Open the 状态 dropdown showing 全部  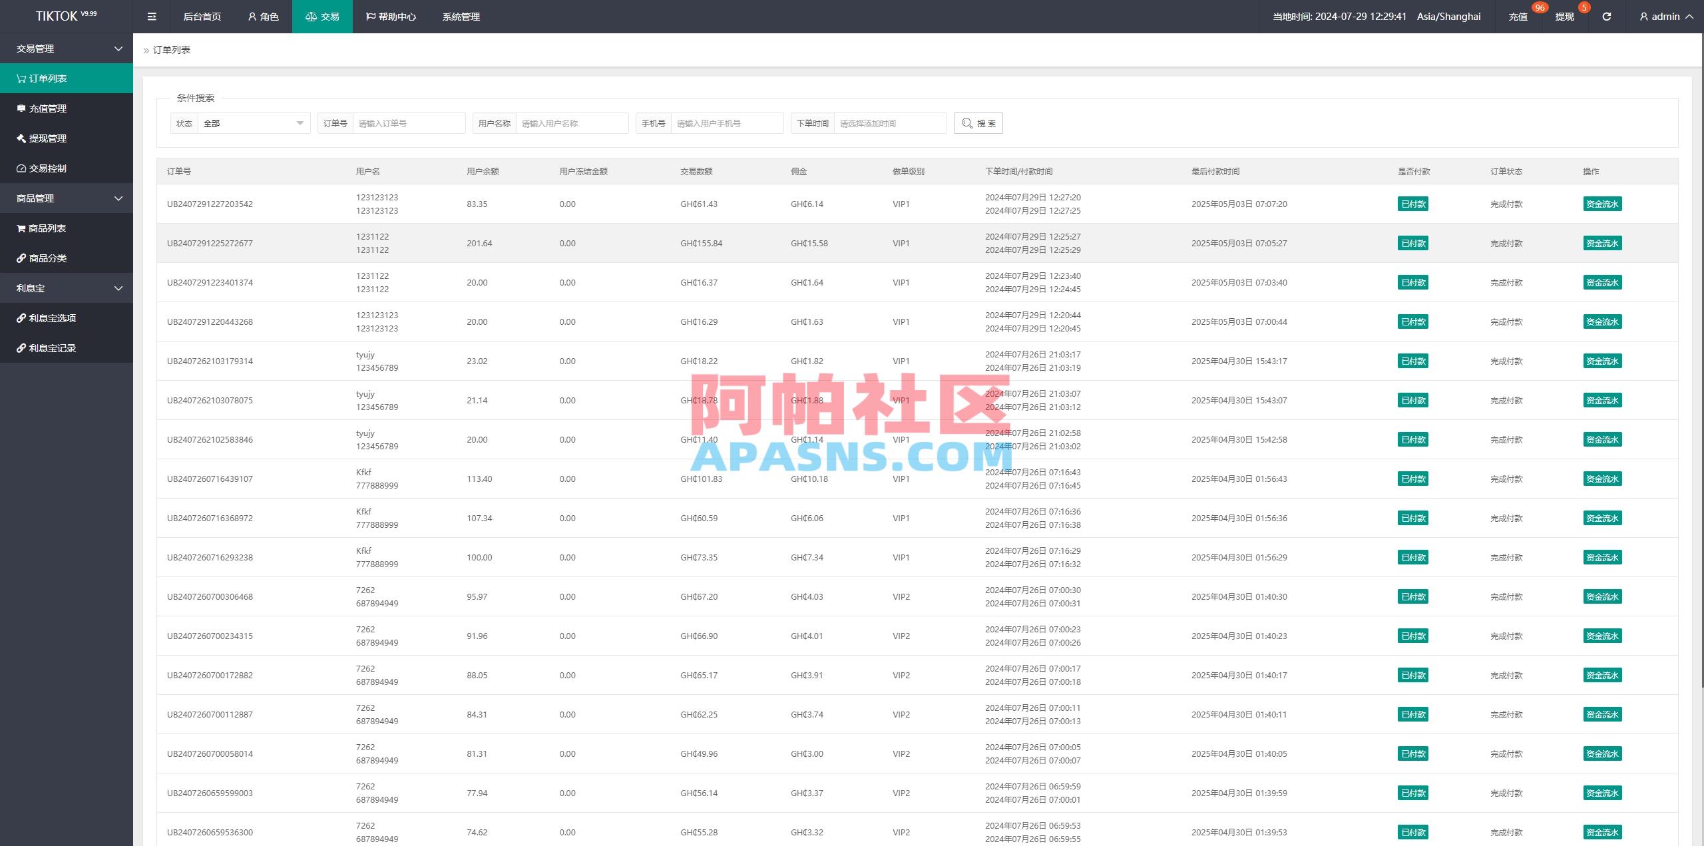[254, 123]
